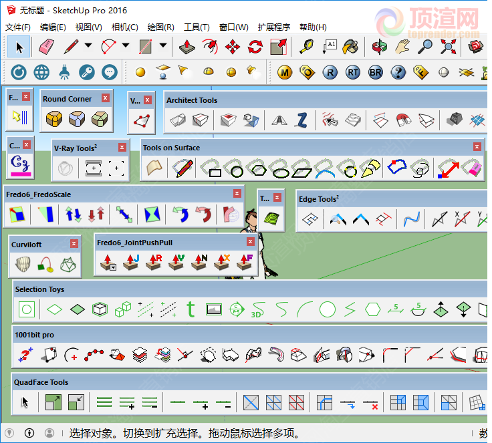Open the 相机(C) menu
The image size is (492, 443).
tap(125, 27)
